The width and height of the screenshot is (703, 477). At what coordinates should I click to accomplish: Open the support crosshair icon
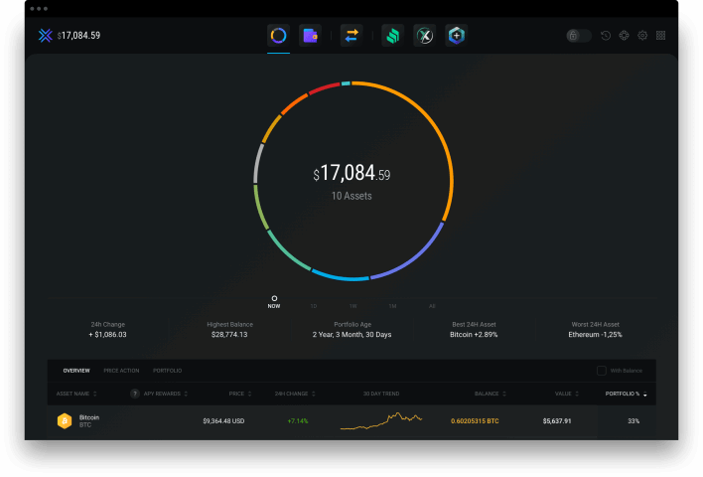click(x=625, y=36)
